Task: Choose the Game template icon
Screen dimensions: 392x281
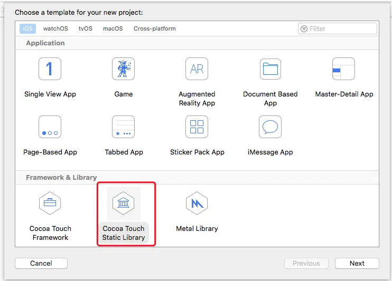Action: point(123,69)
